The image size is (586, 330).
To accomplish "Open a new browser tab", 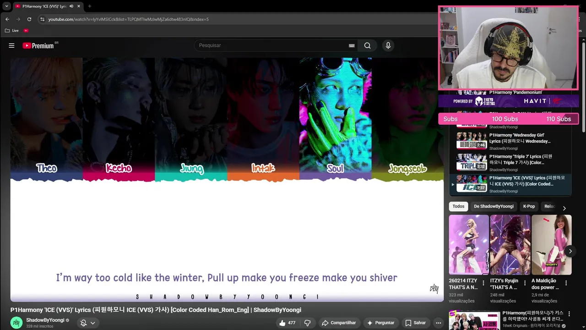I will point(89,6).
